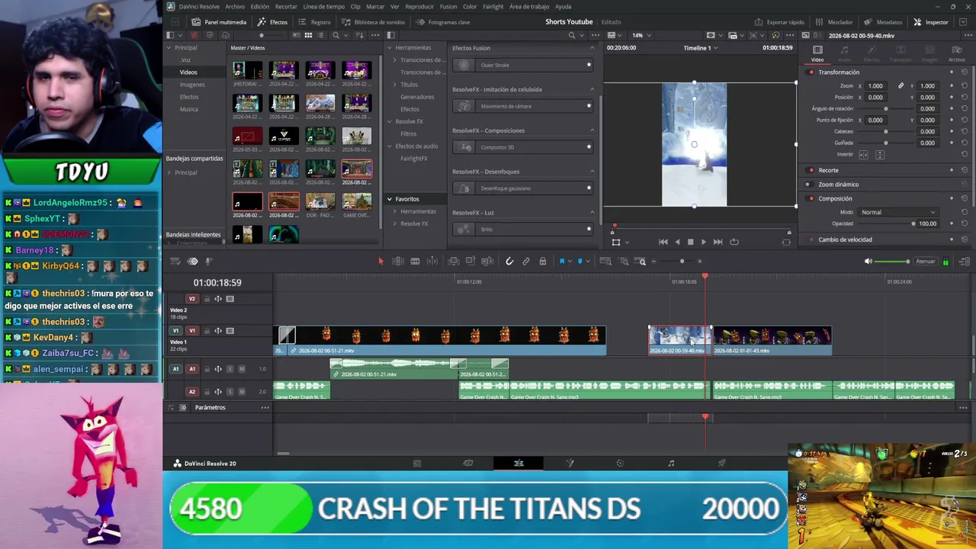Solo audio track A1 with S button
The width and height of the screenshot is (976, 549).
(x=230, y=369)
